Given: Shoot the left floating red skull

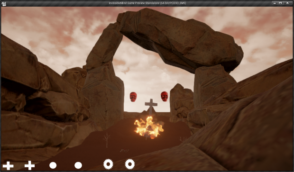Looking at the screenshot, I should 133,97.
